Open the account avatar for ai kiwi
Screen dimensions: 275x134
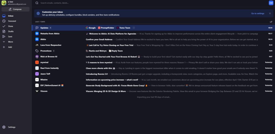coord(4,3)
